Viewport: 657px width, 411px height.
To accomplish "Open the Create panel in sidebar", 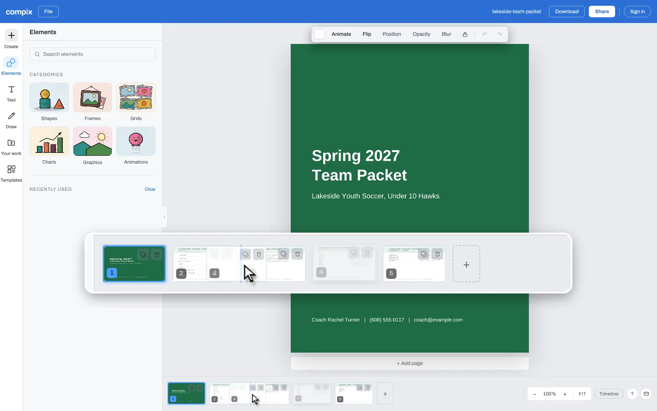I will [11, 39].
